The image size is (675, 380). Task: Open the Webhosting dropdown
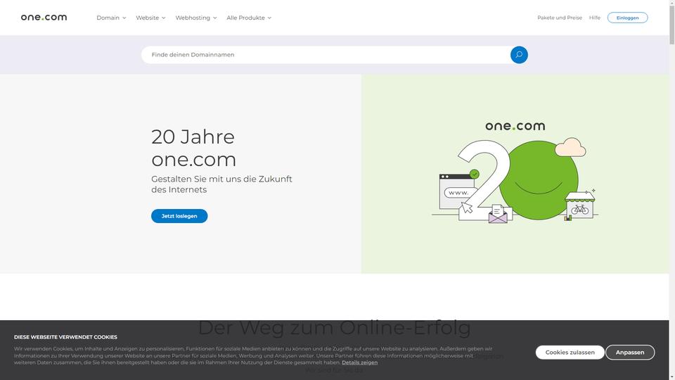tap(196, 18)
